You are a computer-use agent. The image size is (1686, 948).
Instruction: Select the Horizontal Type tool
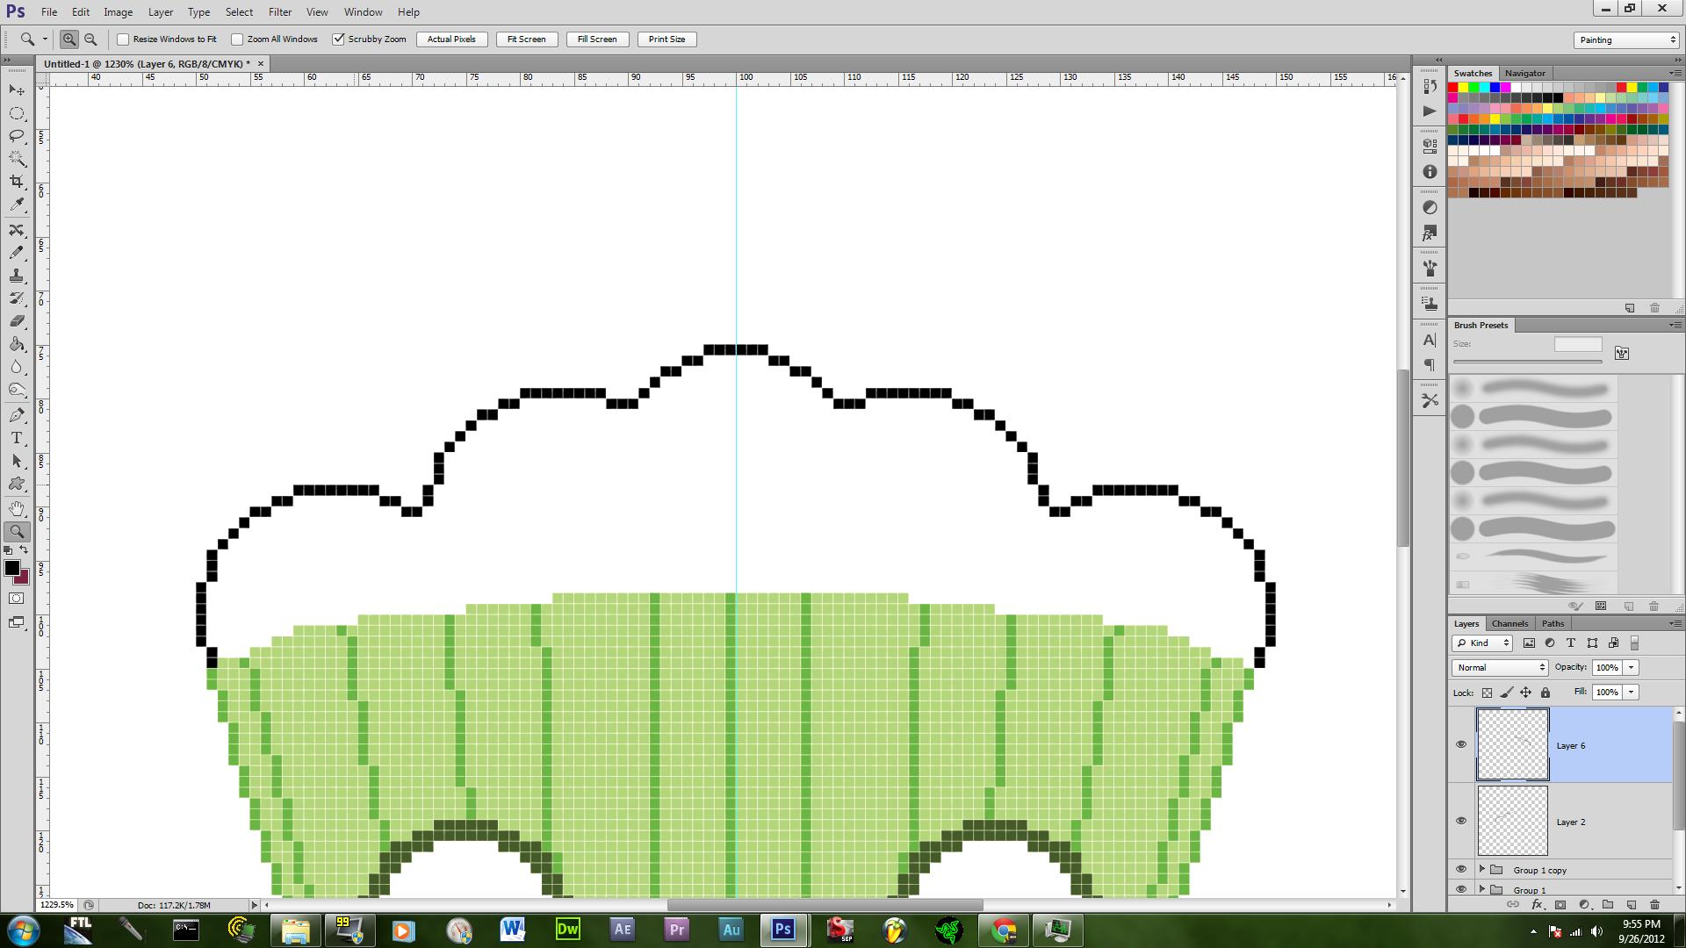pos(17,438)
